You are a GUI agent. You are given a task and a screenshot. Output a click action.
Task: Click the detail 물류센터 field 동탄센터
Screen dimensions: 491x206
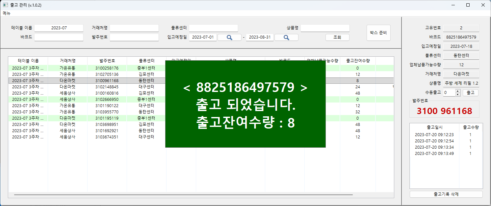point(461,56)
